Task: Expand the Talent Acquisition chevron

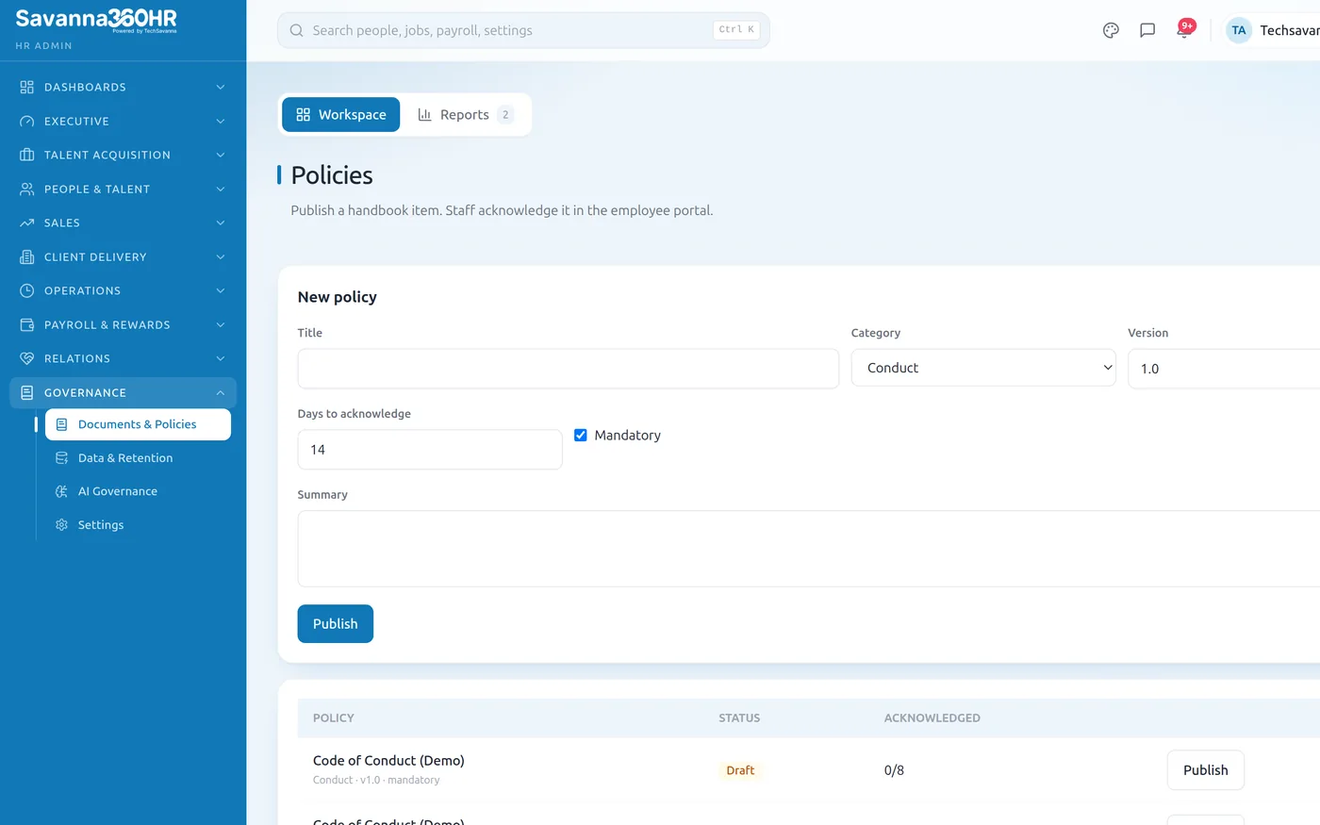Action: coord(221,155)
